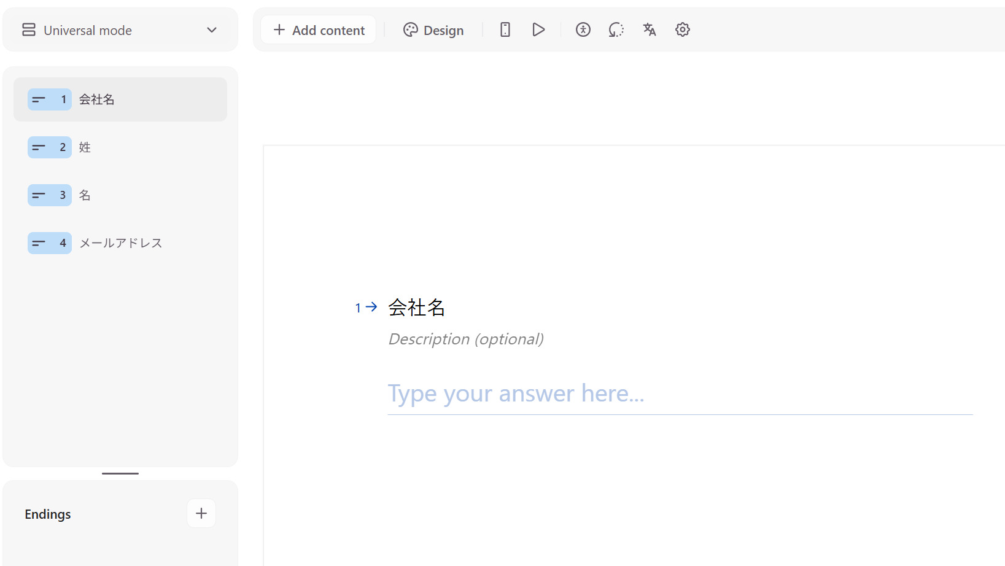
Task: Click the Universal mode layout icon
Action: click(x=29, y=30)
